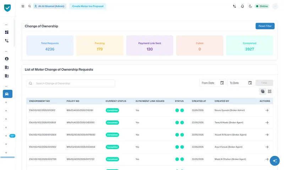Click Ali Al Shamsi (Admin) user chip
The image size is (284, 170).
[50, 6]
